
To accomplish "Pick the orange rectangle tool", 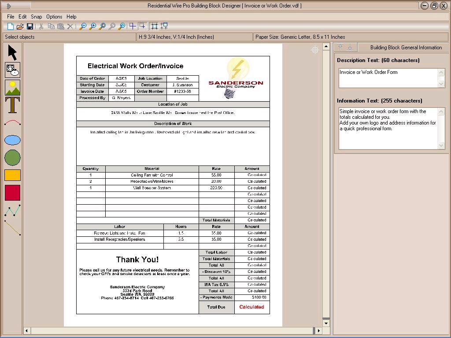I will point(12,175).
